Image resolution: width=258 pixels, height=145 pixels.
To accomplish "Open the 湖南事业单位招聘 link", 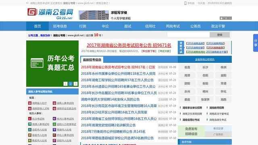I will click(x=192, y=108).
